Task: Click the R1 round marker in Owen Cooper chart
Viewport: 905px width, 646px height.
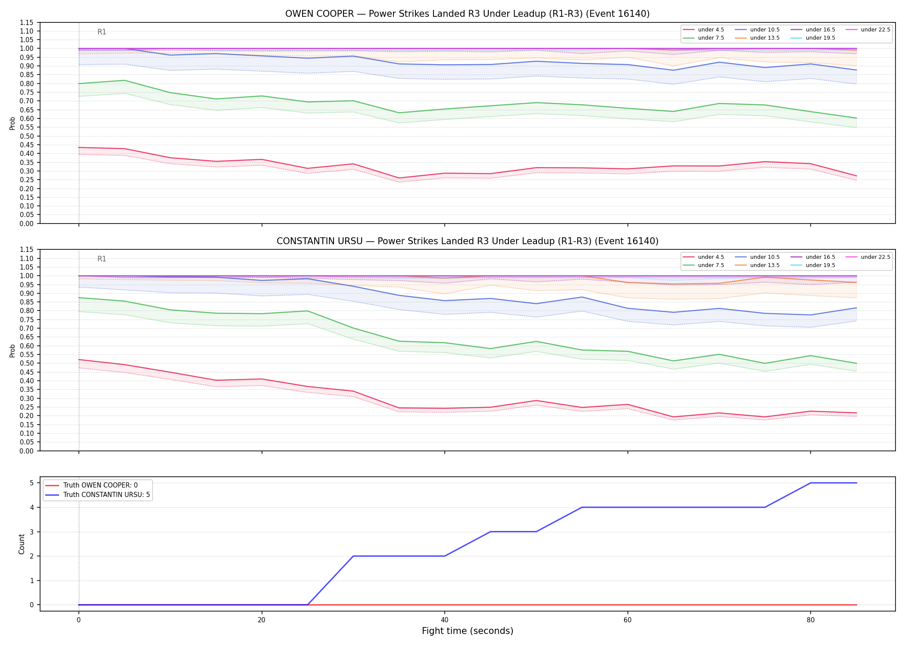Action: (x=102, y=32)
